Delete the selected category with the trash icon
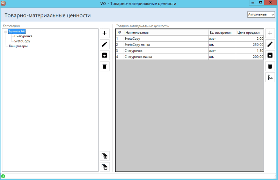 point(104,66)
